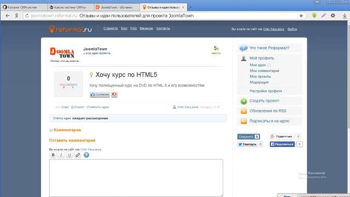The image size is (350, 197).
Task: Open '« все идеи проекта' link
Action: click(97, 54)
